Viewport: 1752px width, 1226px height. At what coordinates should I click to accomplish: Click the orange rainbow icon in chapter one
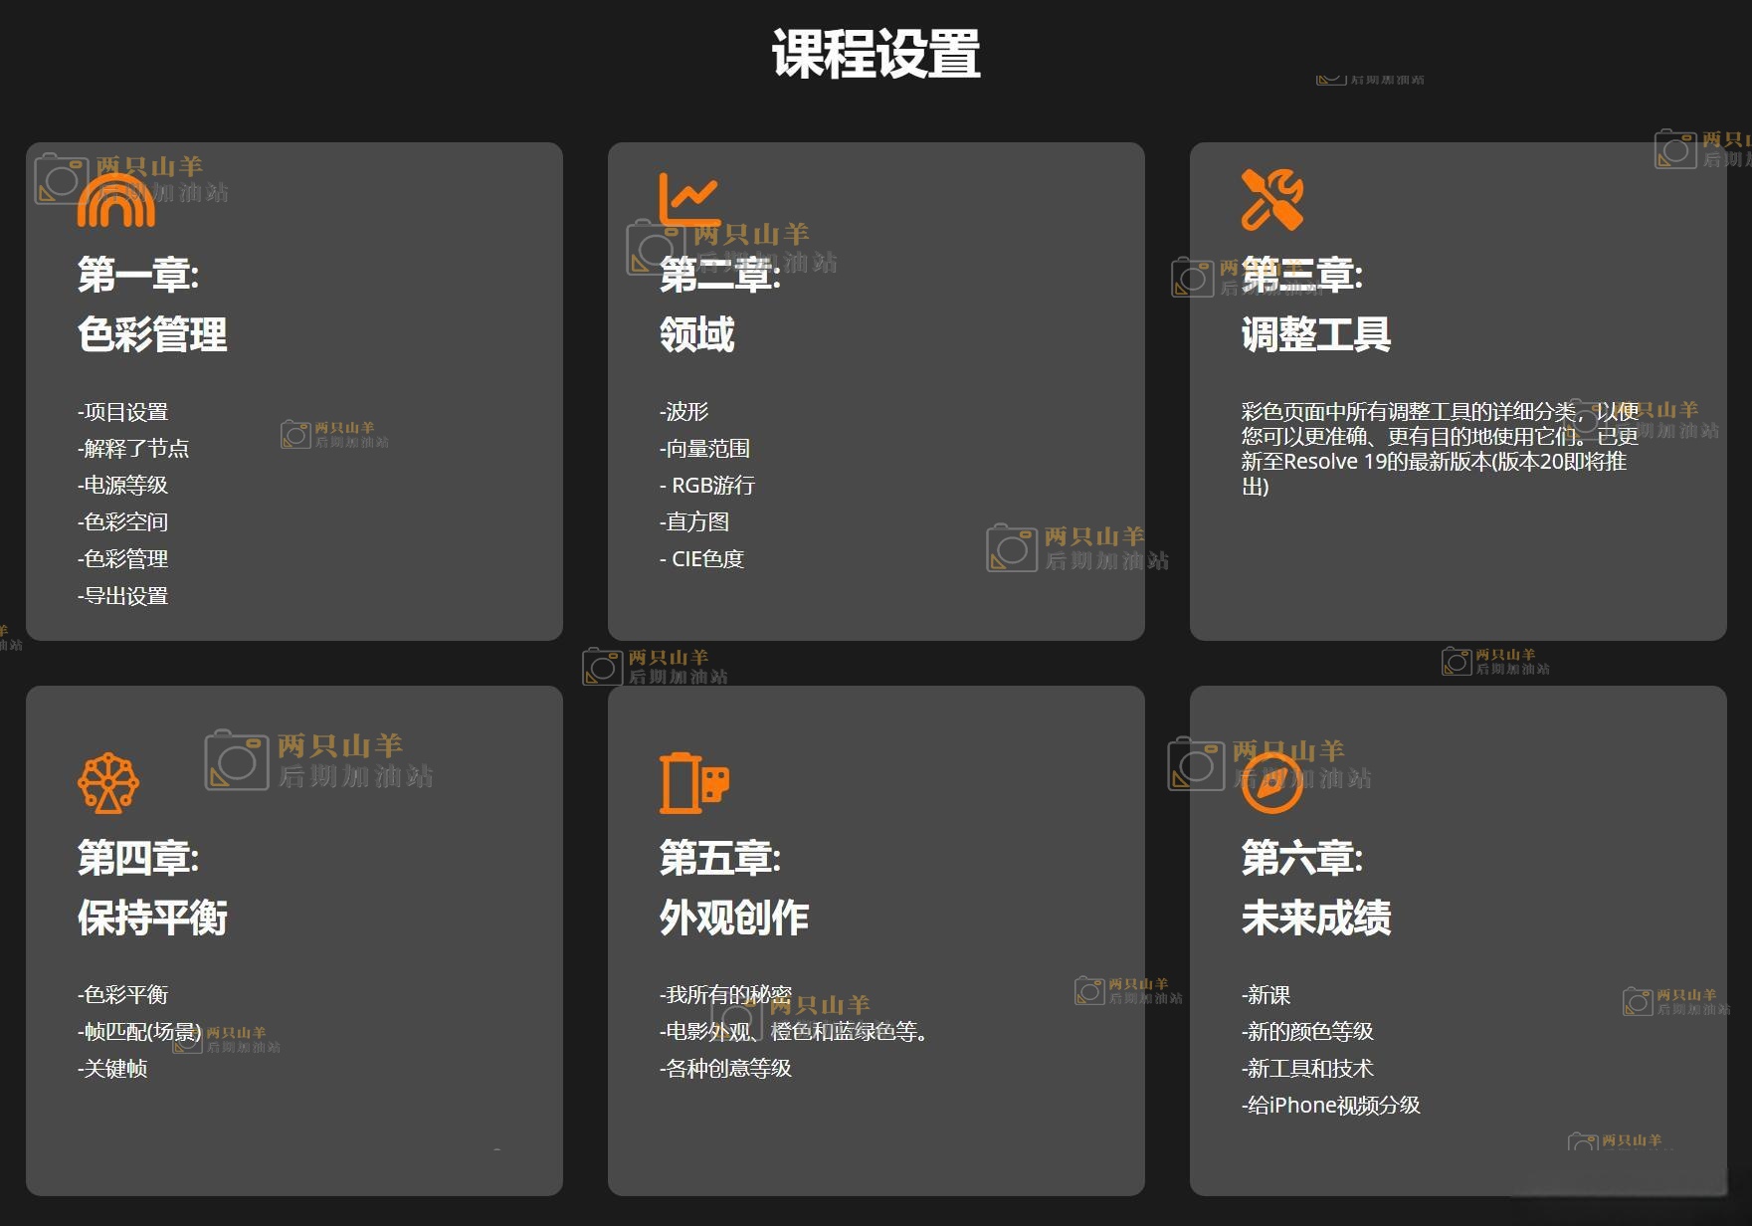coord(116,200)
